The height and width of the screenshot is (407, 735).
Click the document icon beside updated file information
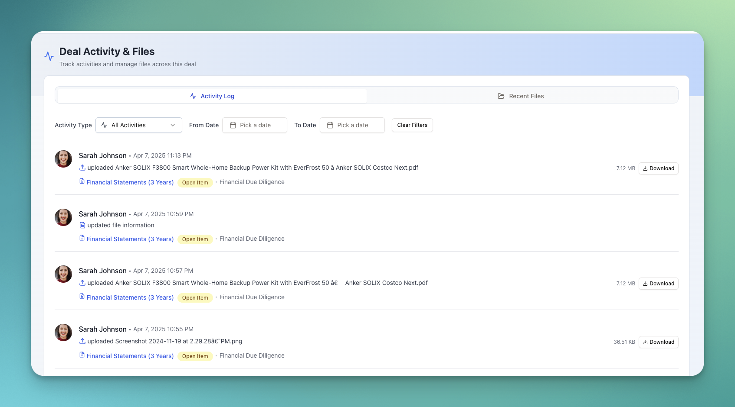click(82, 225)
